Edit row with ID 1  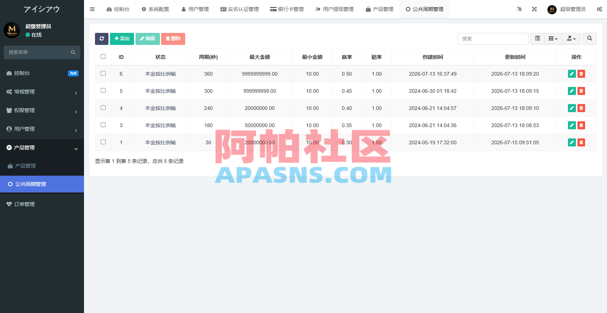point(572,142)
